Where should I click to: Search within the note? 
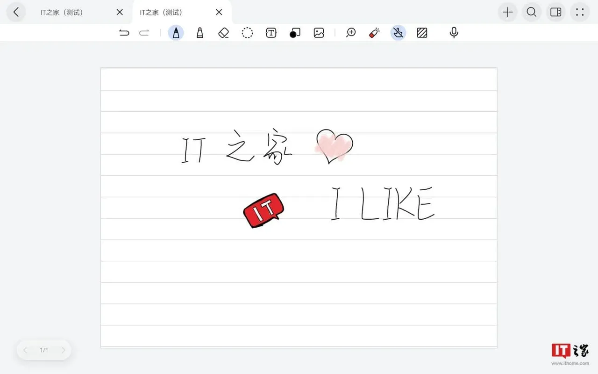pos(532,12)
